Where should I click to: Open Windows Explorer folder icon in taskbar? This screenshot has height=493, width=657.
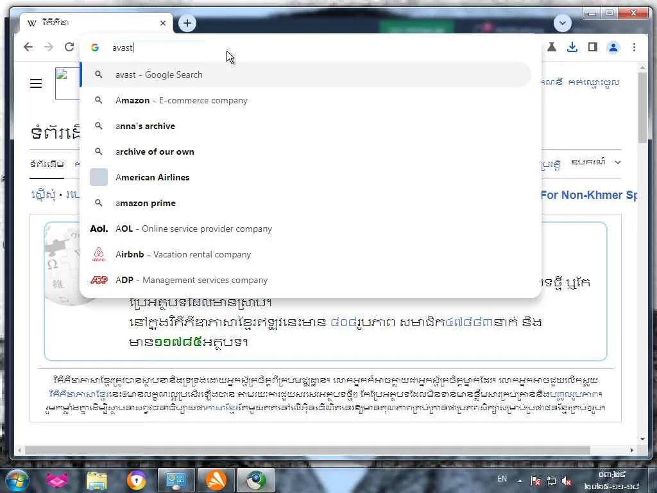pyautogui.click(x=97, y=480)
